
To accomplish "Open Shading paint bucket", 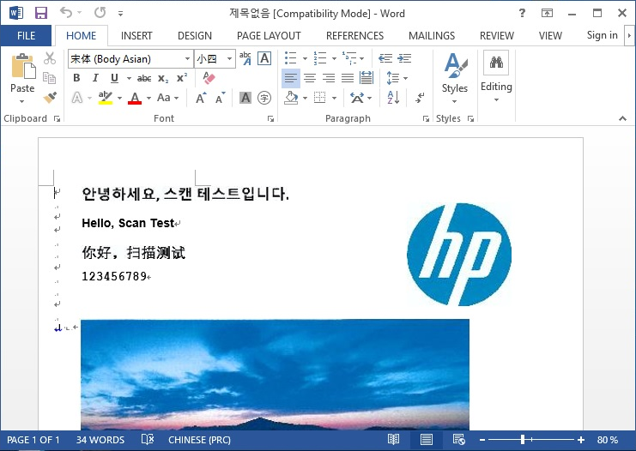I will point(291,98).
